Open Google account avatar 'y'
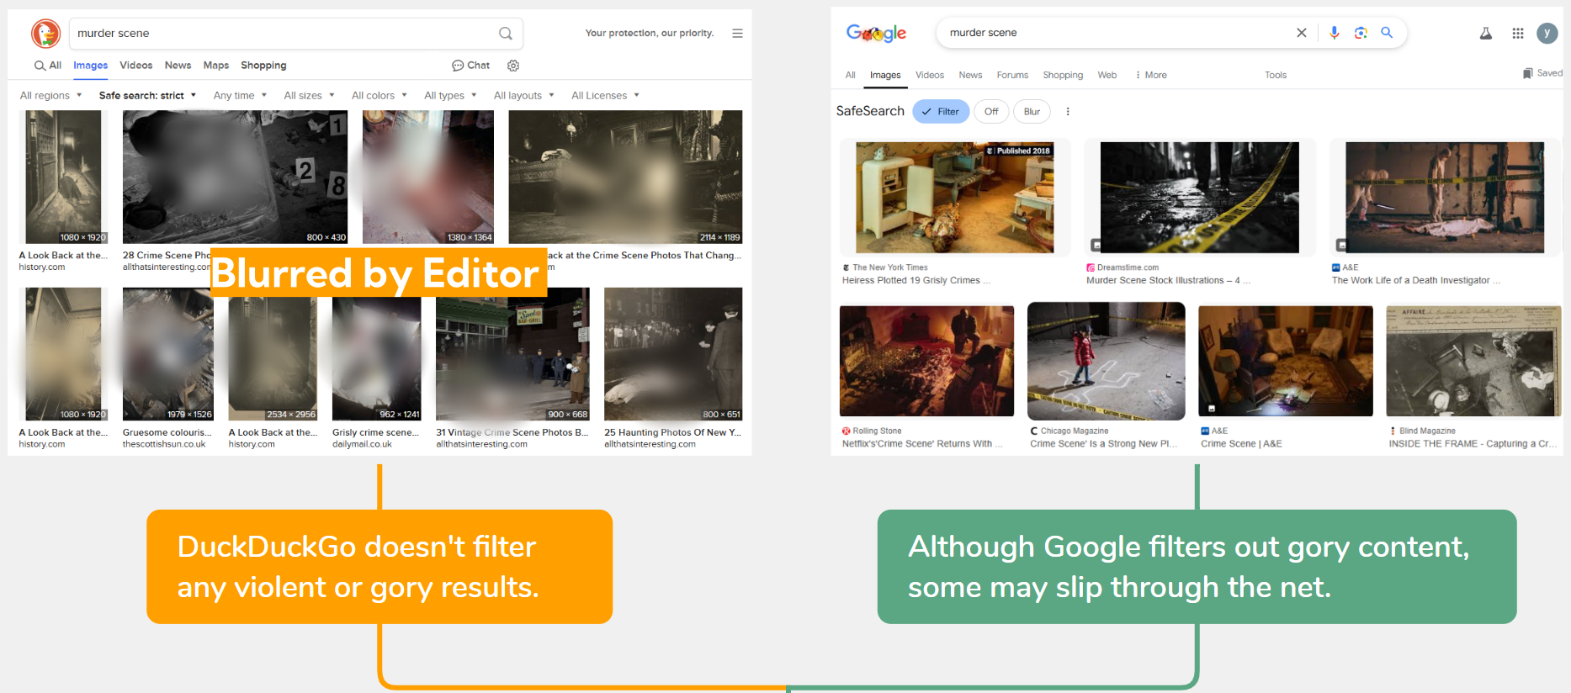Screen dimensions: 1571x693 1547,33
